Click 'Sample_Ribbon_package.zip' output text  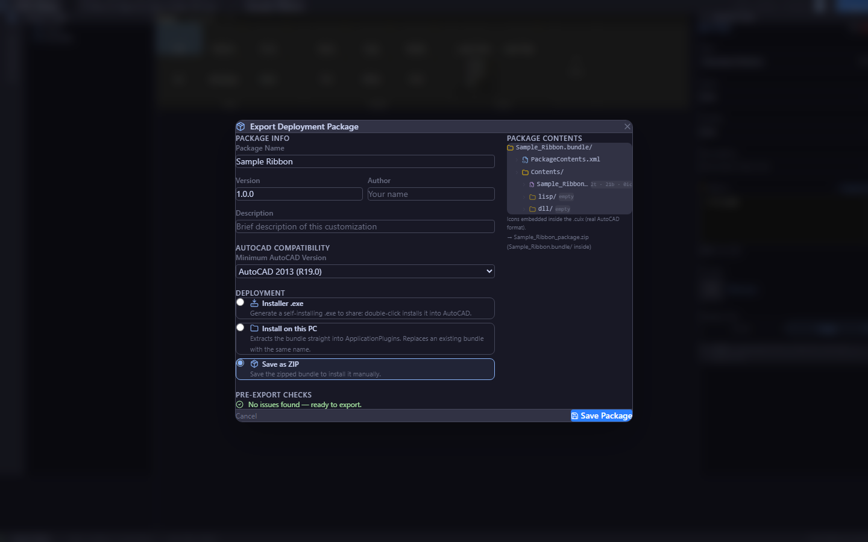(x=551, y=237)
